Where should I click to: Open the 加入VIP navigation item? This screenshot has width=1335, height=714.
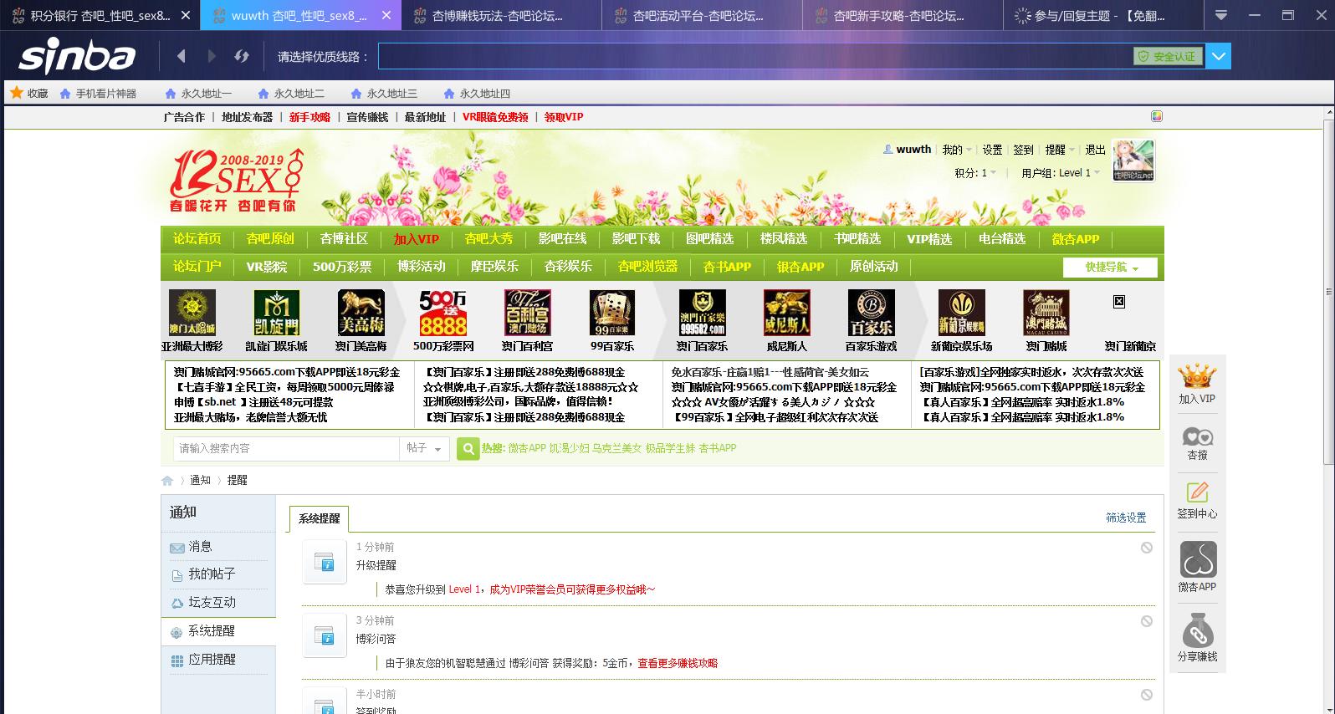pos(417,239)
